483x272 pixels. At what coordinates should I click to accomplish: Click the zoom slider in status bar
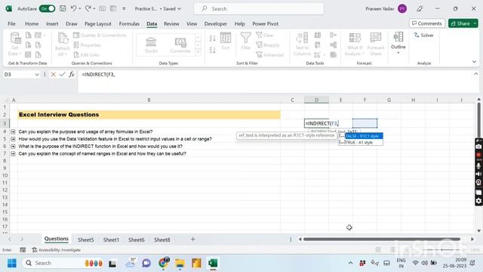tap(441, 250)
